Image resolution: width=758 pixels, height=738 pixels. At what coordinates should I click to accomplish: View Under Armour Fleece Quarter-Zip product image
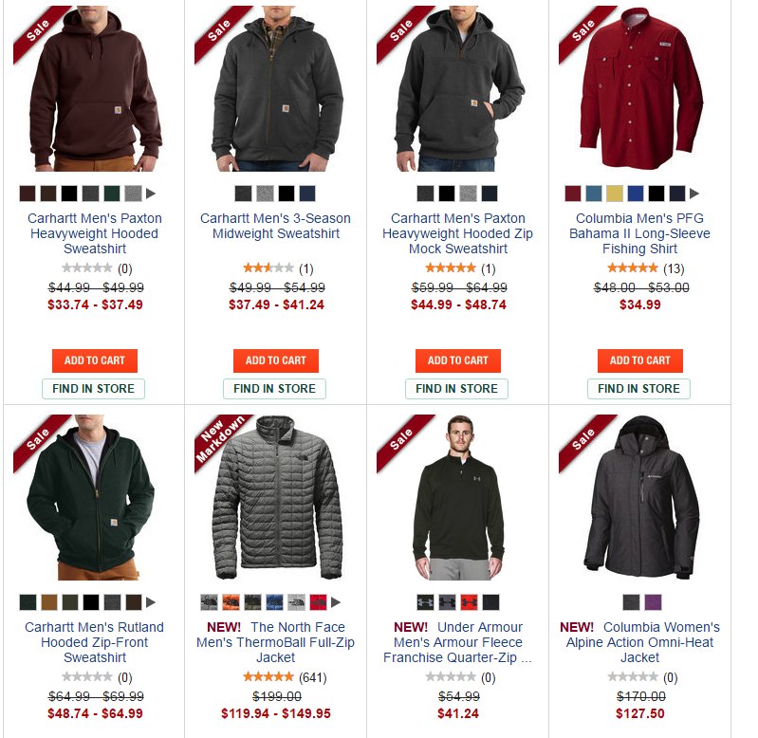458,498
